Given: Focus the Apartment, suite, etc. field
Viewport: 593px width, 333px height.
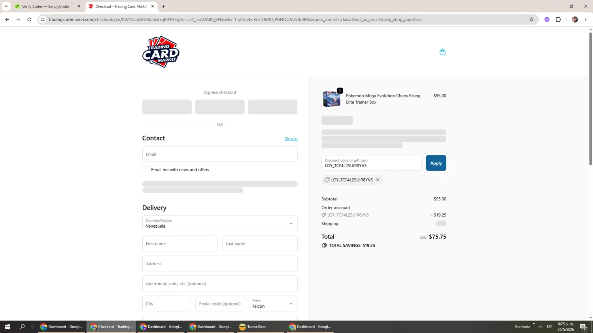Looking at the screenshot, I should 220,284.
